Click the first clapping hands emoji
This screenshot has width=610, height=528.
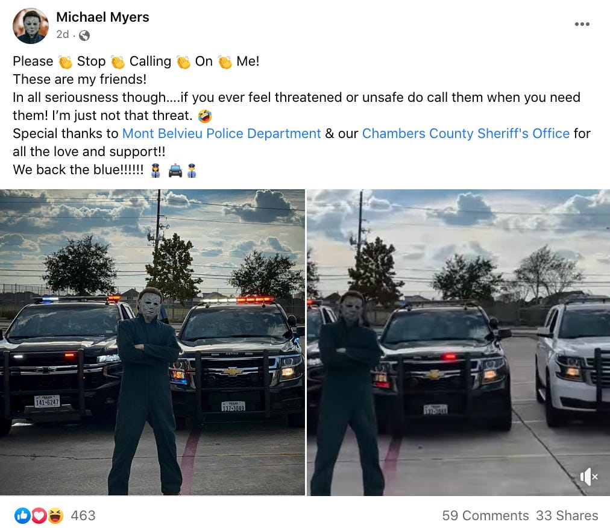tap(65, 62)
